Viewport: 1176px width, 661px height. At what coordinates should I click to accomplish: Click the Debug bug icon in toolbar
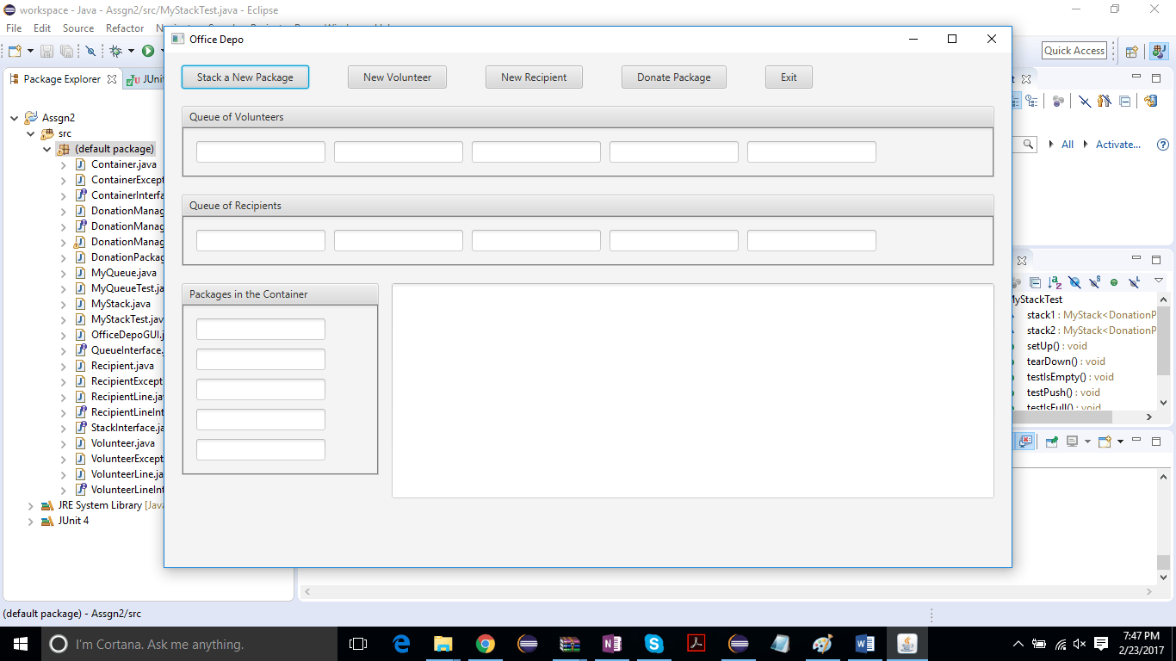pyautogui.click(x=115, y=52)
